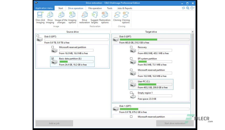The height and width of the screenshot is (130, 225).
Task: Tick the Recovery partition checkbox
Action: [131, 47]
